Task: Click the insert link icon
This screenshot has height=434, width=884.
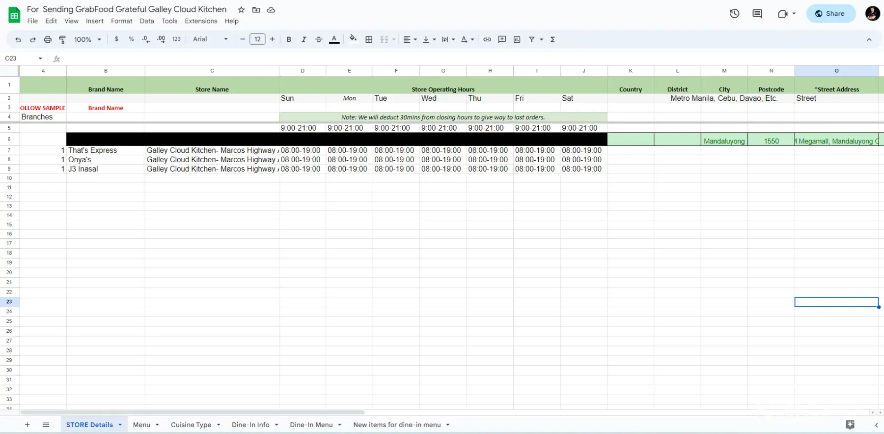Action: (x=487, y=39)
